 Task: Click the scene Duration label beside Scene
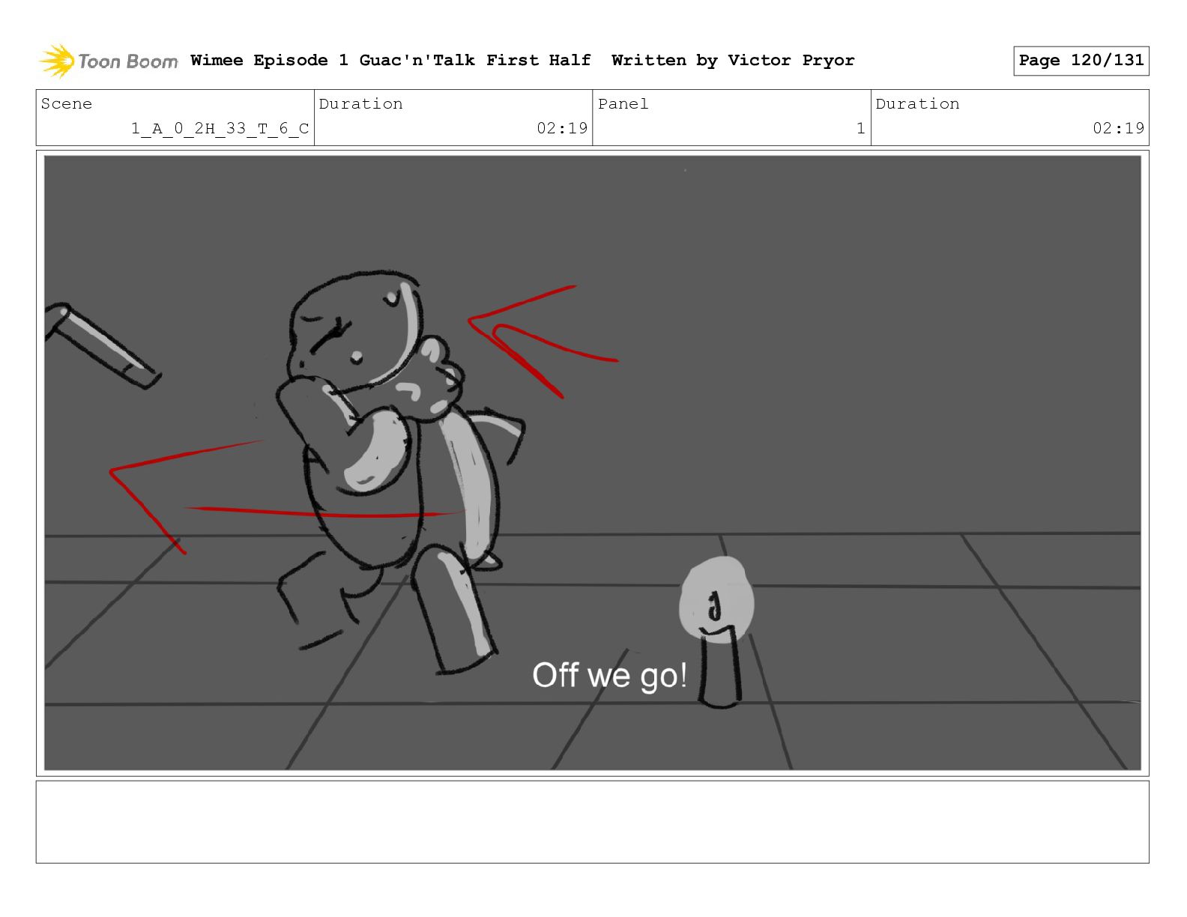[360, 104]
